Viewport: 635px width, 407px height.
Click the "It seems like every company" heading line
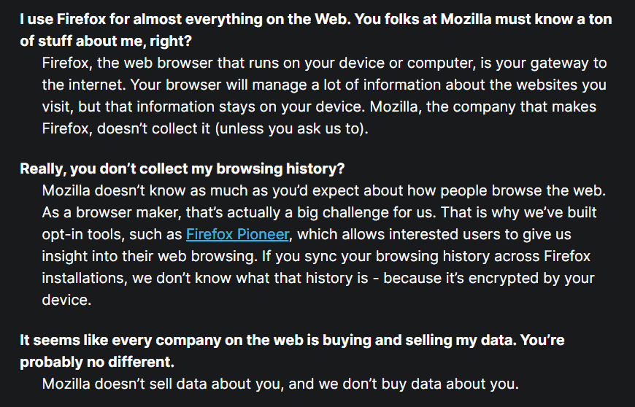click(292, 341)
